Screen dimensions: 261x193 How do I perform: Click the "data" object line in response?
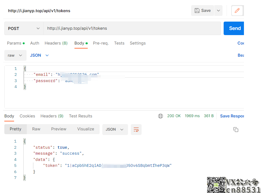point(44,160)
